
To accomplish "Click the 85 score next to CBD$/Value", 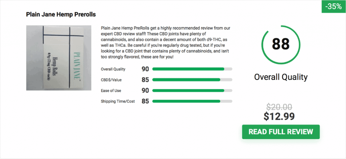I will click(x=145, y=80).
